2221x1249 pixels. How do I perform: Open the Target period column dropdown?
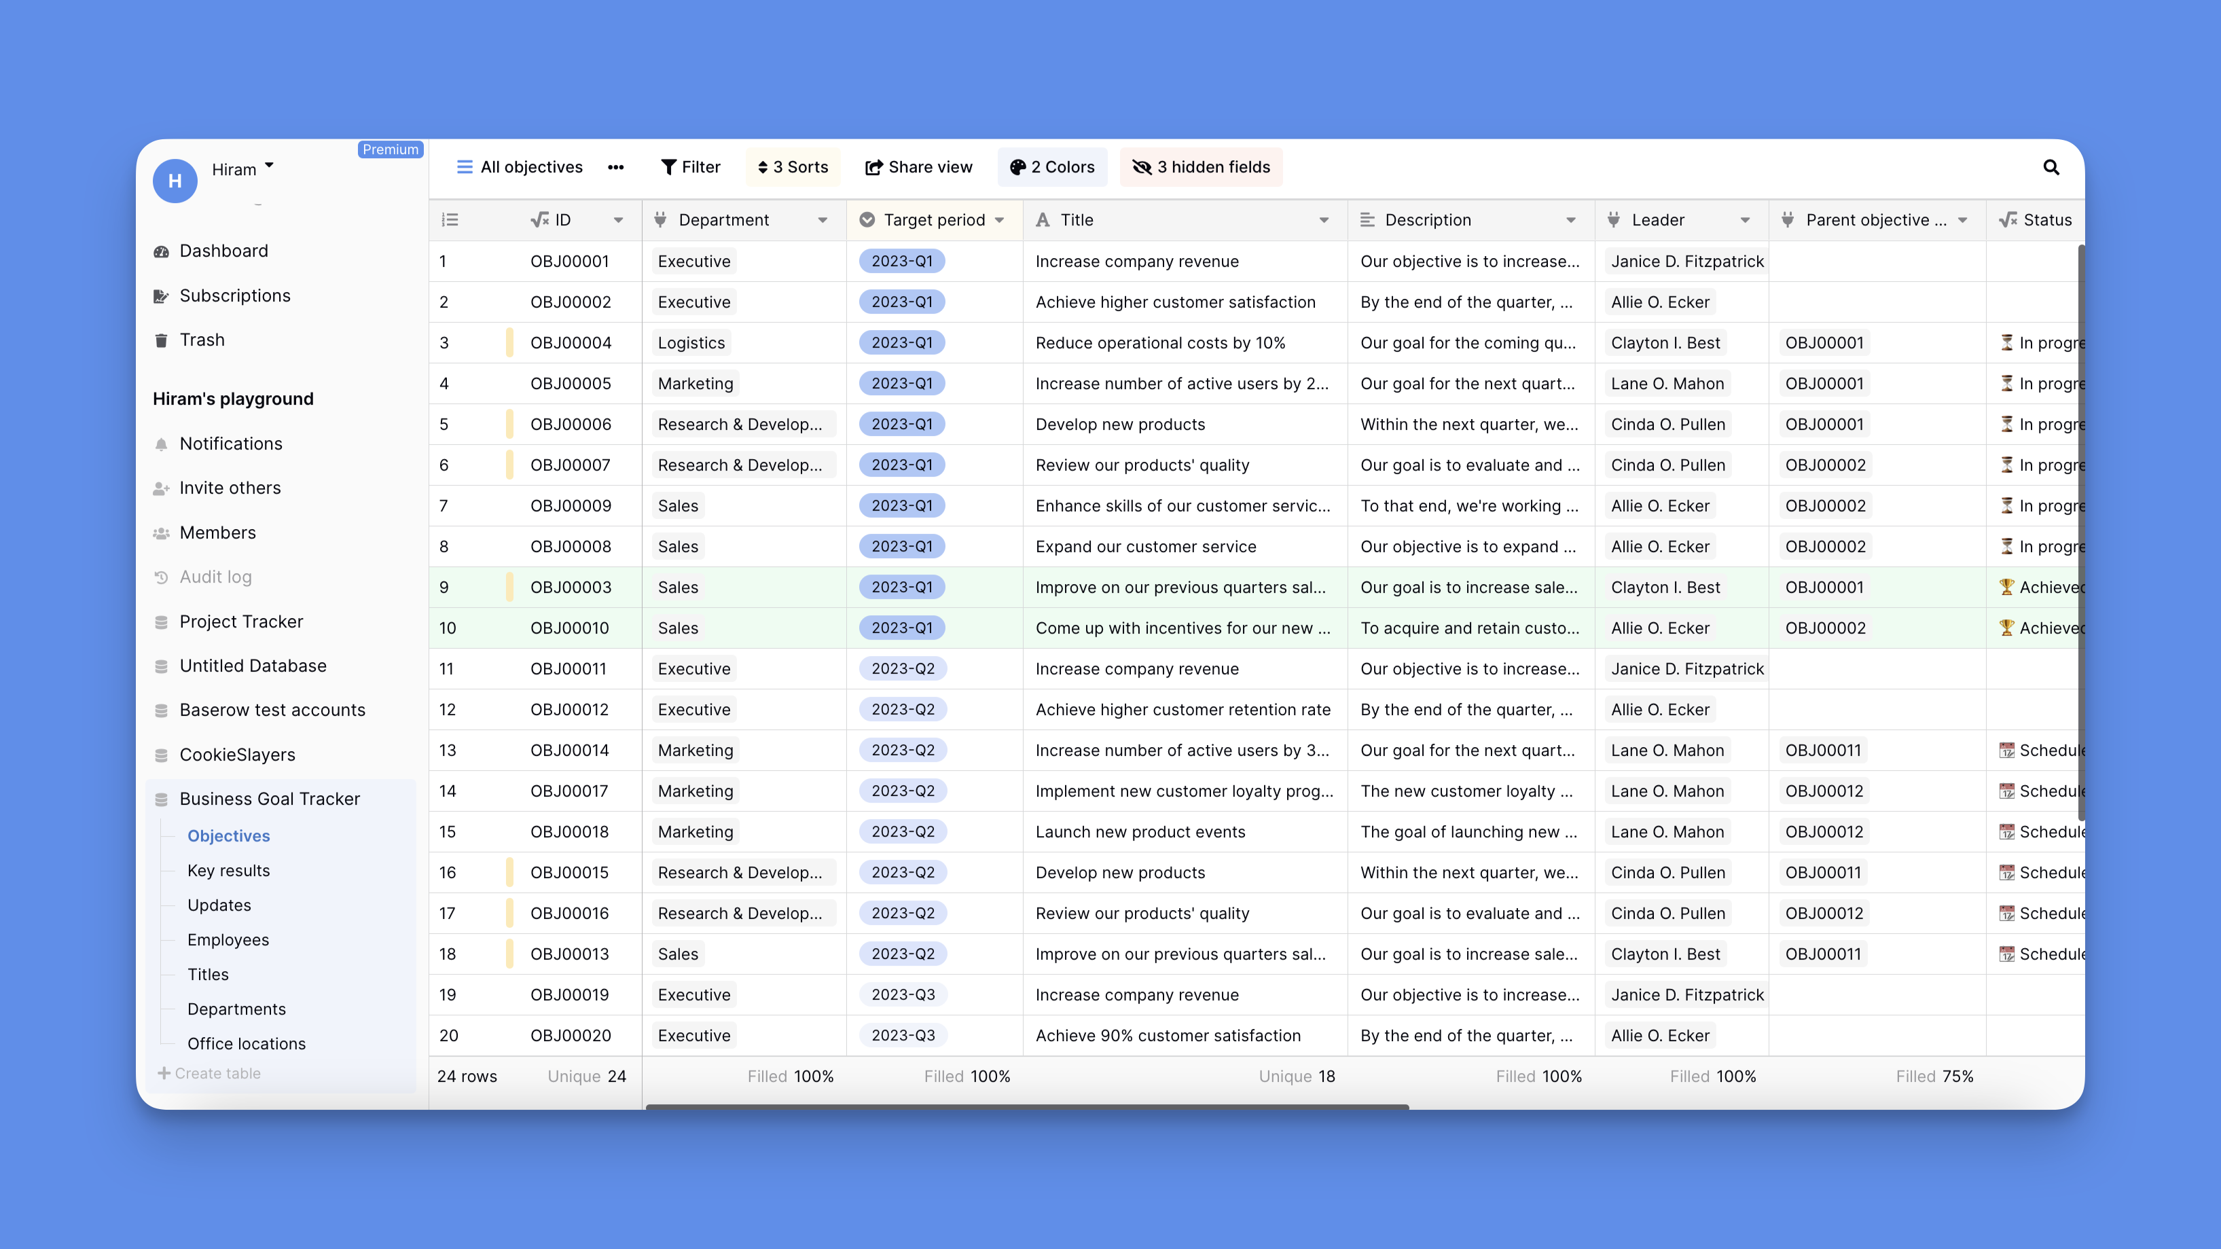[x=1000, y=220]
